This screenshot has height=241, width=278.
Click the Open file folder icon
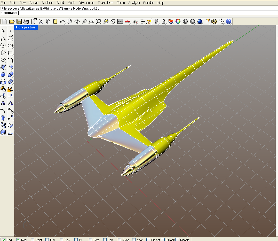tap(12, 21)
